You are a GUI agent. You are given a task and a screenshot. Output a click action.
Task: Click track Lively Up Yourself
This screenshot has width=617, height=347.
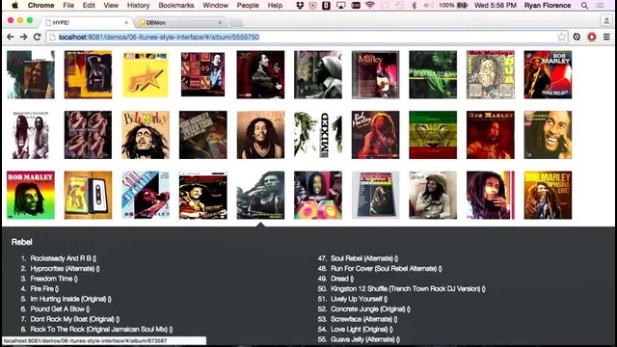coord(359,299)
